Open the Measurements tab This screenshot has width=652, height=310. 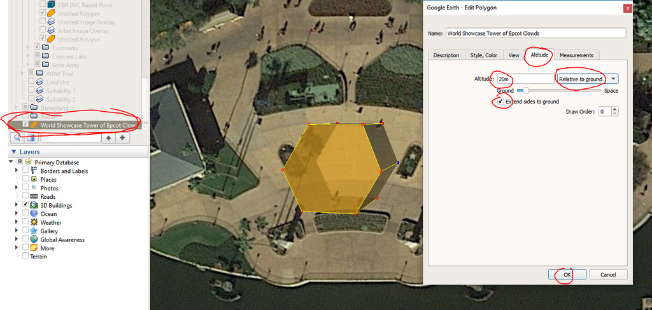tap(576, 55)
